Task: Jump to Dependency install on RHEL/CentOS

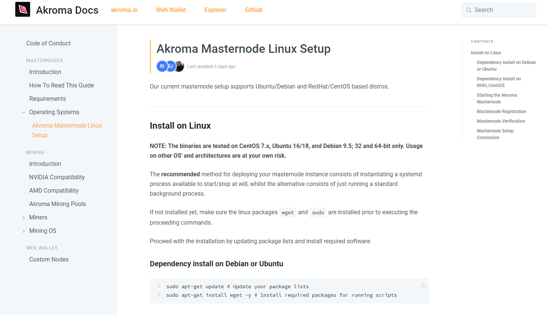Action: 499,82
